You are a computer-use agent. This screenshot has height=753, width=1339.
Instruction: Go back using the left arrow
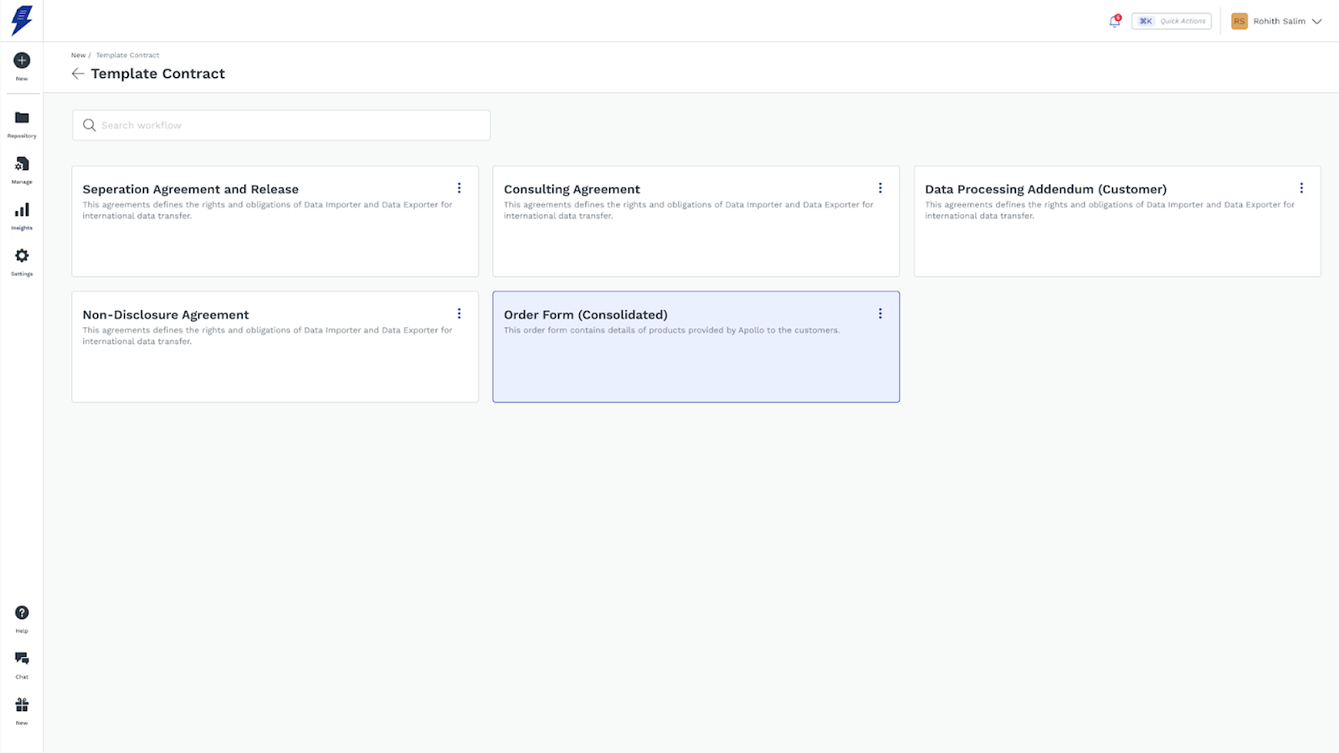coord(78,74)
